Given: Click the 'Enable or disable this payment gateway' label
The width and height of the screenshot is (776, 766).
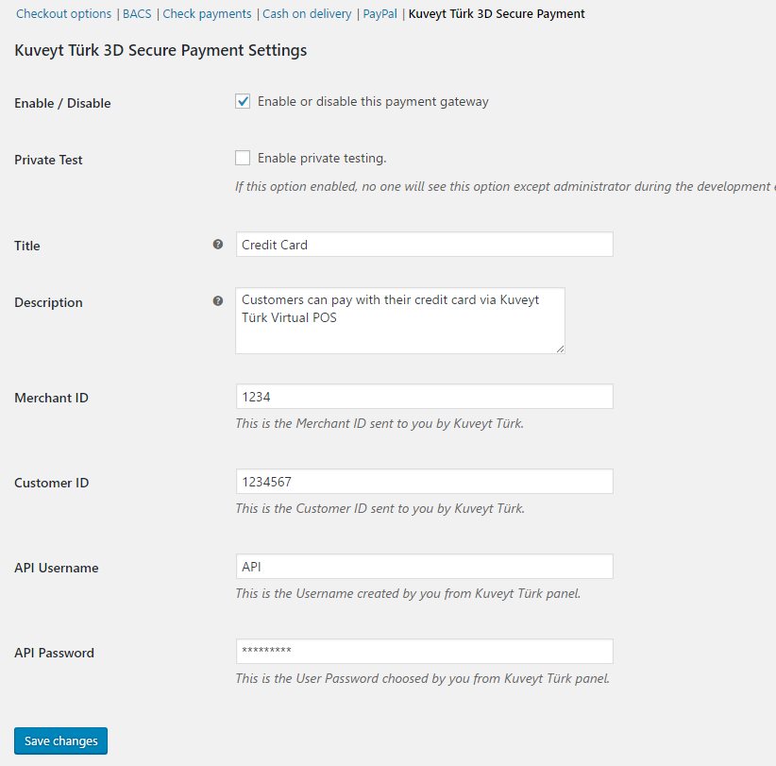Looking at the screenshot, I should coord(373,101).
